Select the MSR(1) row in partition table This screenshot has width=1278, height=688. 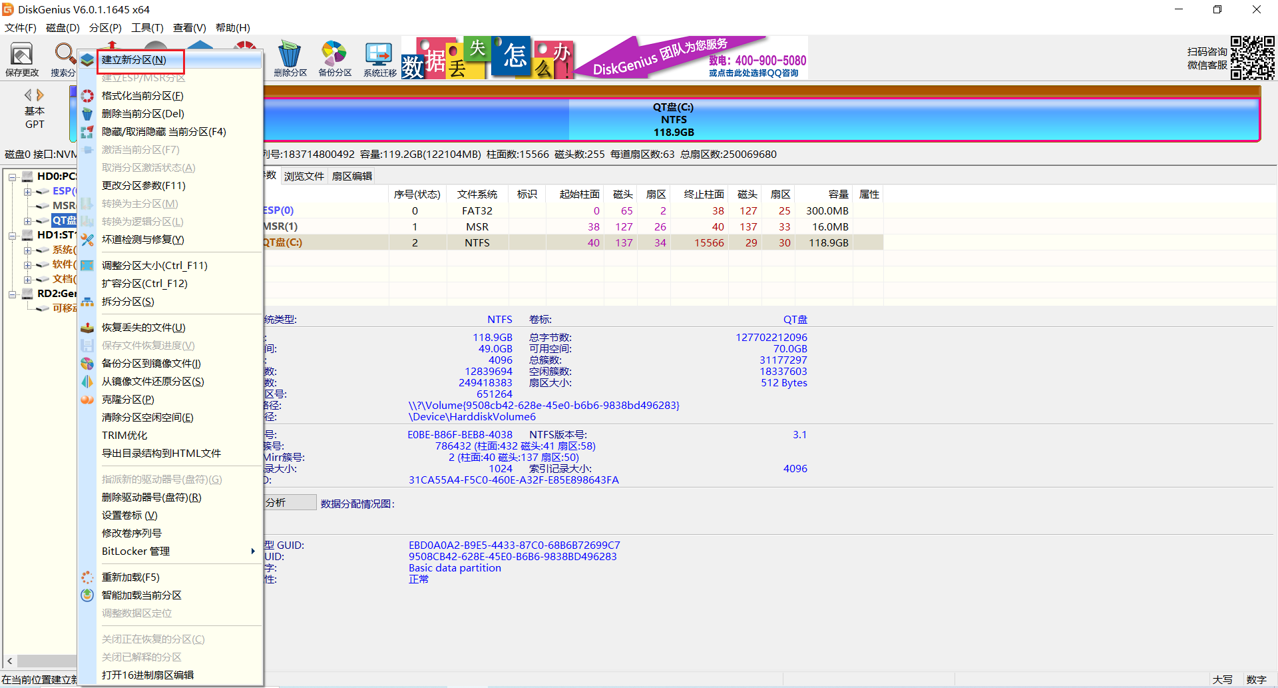tap(572, 226)
